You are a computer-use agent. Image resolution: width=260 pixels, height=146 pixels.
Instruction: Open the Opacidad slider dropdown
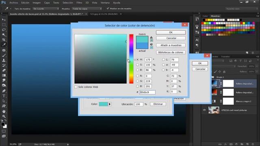pos(257,66)
